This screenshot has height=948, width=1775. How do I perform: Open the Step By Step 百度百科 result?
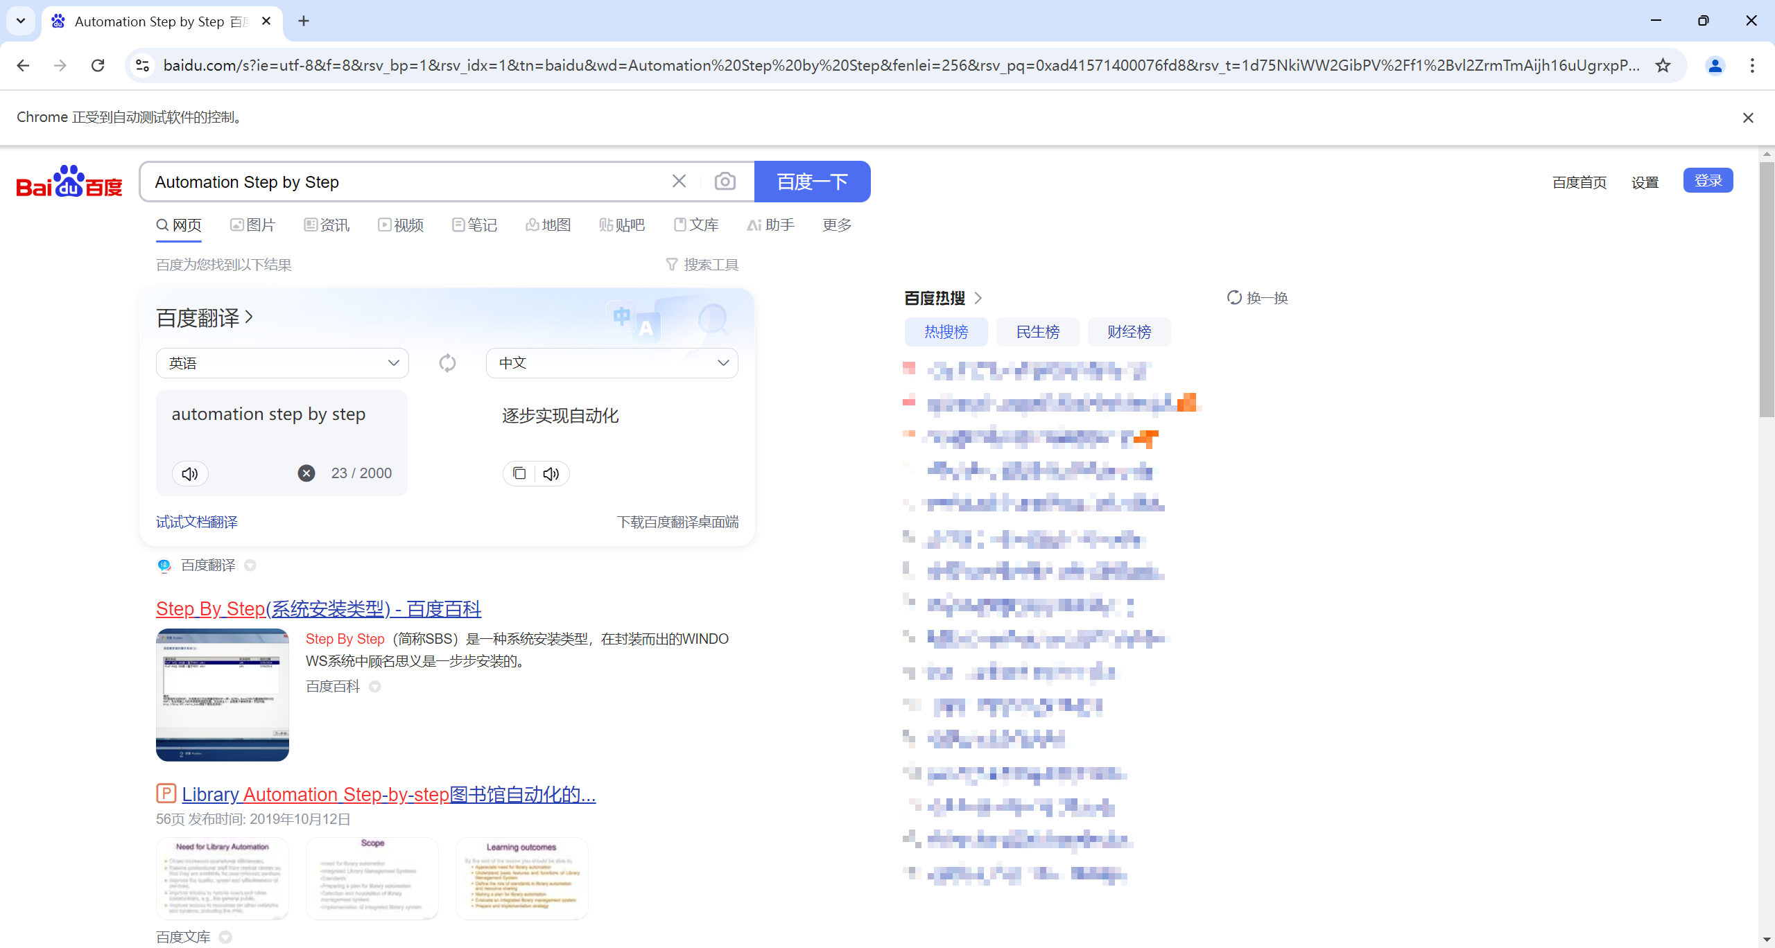click(x=318, y=608)
